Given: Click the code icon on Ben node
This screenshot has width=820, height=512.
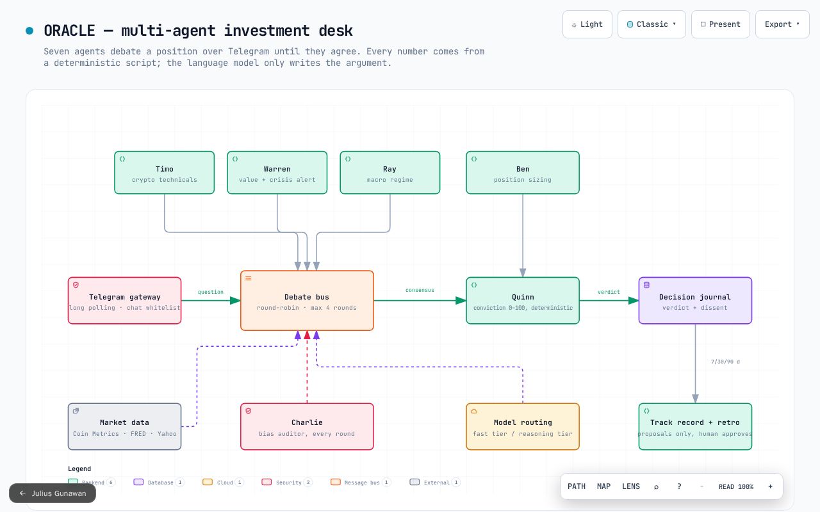Looking at the screenshot, I should pos(474,159).
